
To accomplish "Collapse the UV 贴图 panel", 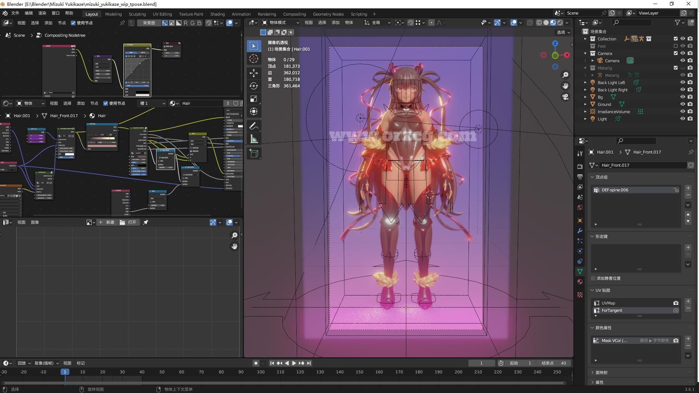I will [592, 290].
